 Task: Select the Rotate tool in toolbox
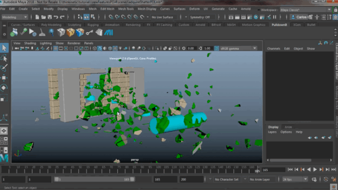click(4, 88)
